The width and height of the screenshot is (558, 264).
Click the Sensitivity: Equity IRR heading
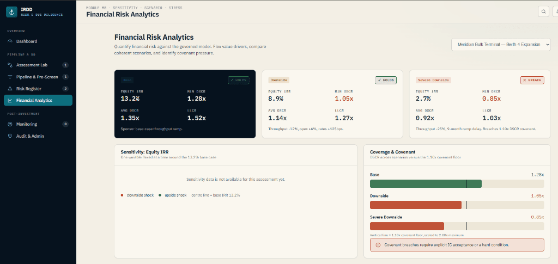[x=144, y=152]
